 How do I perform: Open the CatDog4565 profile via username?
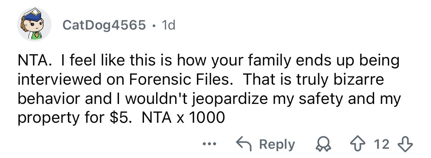click(104, 25)
